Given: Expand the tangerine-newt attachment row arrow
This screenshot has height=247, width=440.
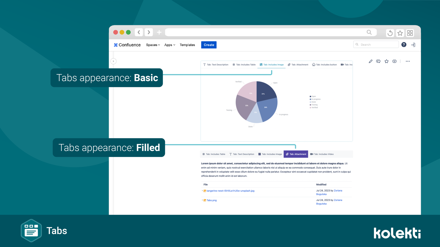Looking at the screenshot, I should pos(202,191).
